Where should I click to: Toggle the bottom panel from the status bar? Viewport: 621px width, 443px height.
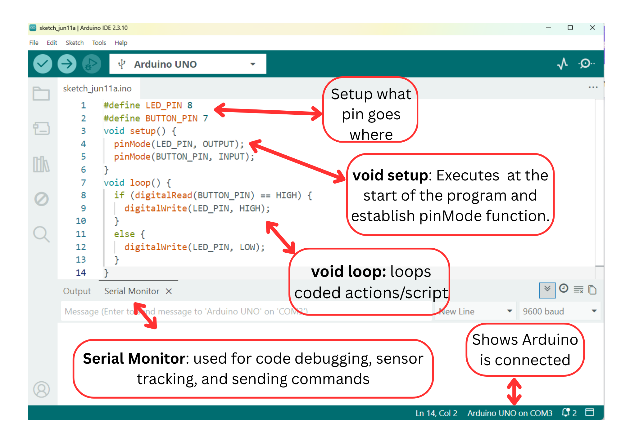point(589,412)
